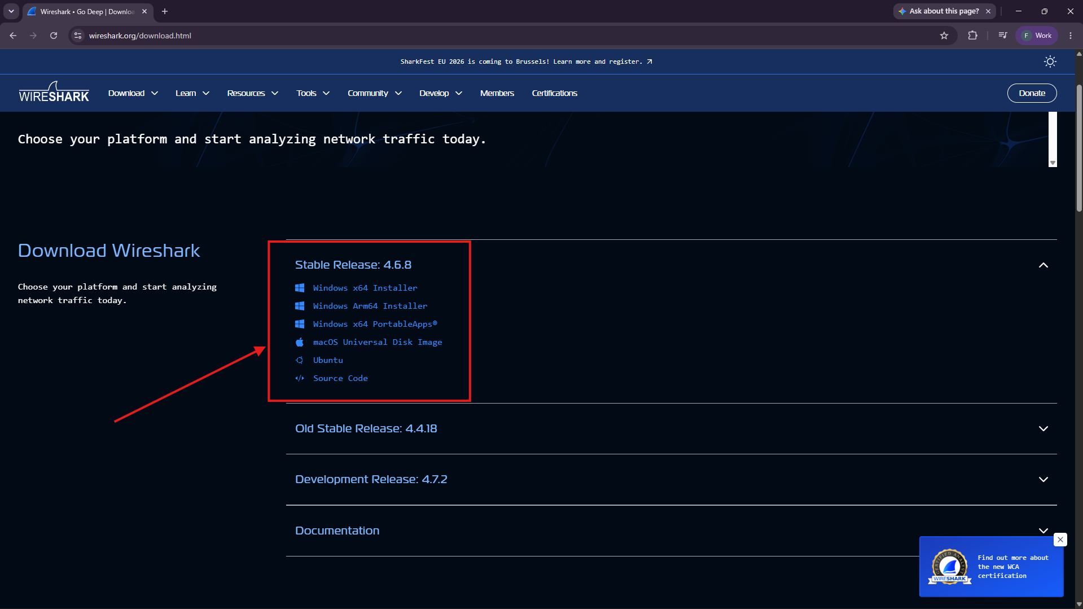The image size is (1083, 609).
Task: Click the Windows icon beside x64 Installer
Action: [300, 288]
